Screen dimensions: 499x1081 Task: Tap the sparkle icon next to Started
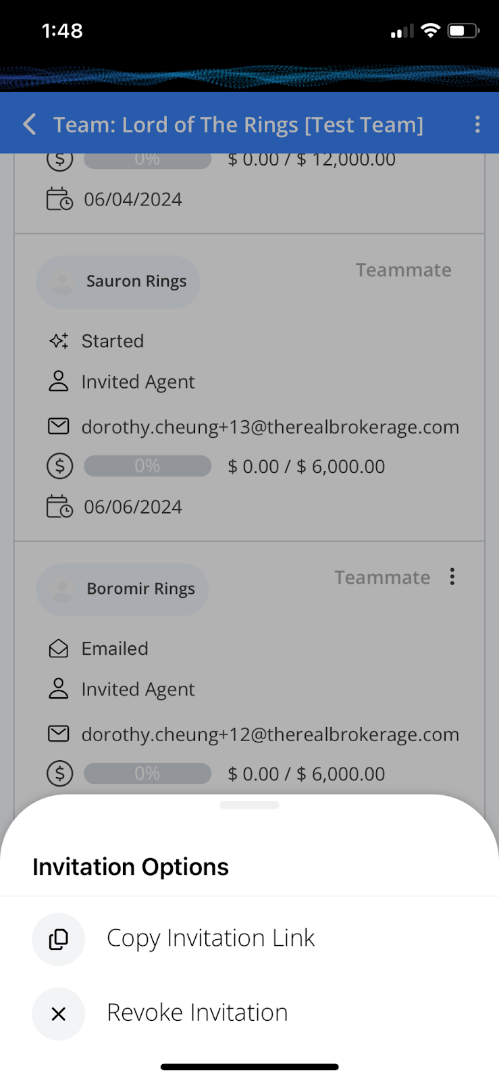(x=59, y=341)
